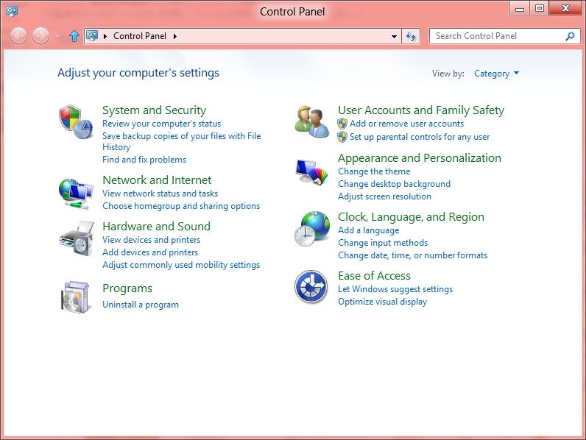Open Clock, Language, and Region heading
Image resolution: width=586 pixels, height=440 pixels.
[411, 217]
